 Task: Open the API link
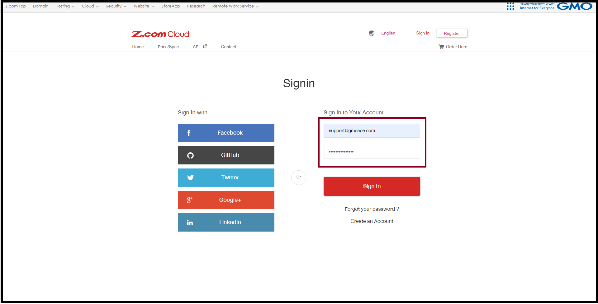[x=196, y=47]
